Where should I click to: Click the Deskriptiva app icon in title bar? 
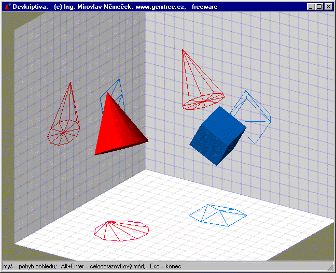(x=7, y=7)
